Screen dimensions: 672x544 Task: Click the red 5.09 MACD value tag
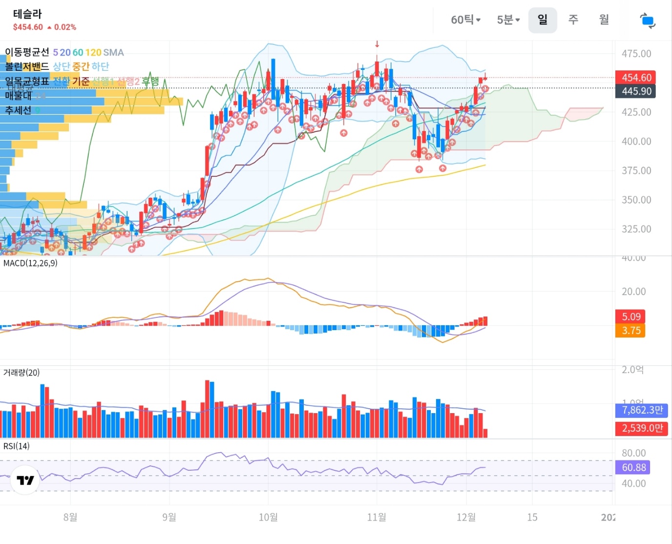click(631, 316)
